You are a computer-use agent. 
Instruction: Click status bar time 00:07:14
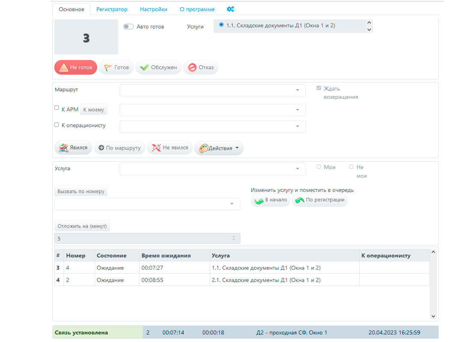(x=173, y=333)
